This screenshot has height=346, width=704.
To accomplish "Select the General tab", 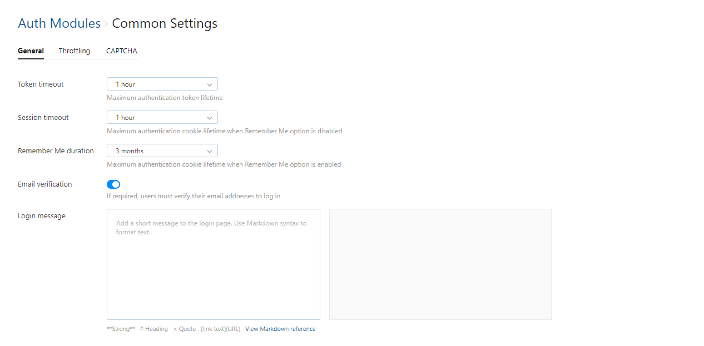I will point(31,51).
